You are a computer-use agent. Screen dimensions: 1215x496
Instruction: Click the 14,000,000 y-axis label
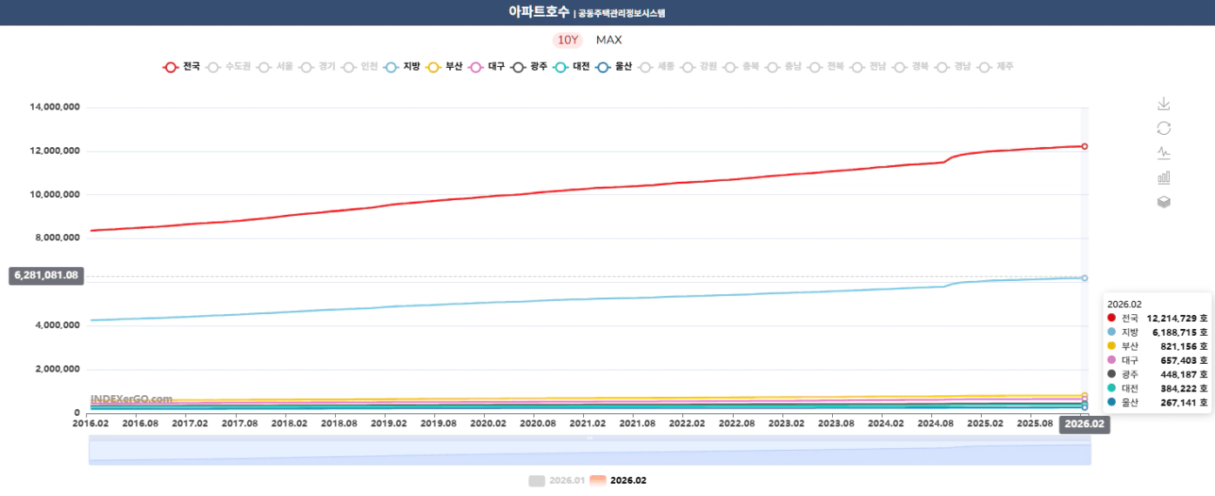(x=55, y=107)
